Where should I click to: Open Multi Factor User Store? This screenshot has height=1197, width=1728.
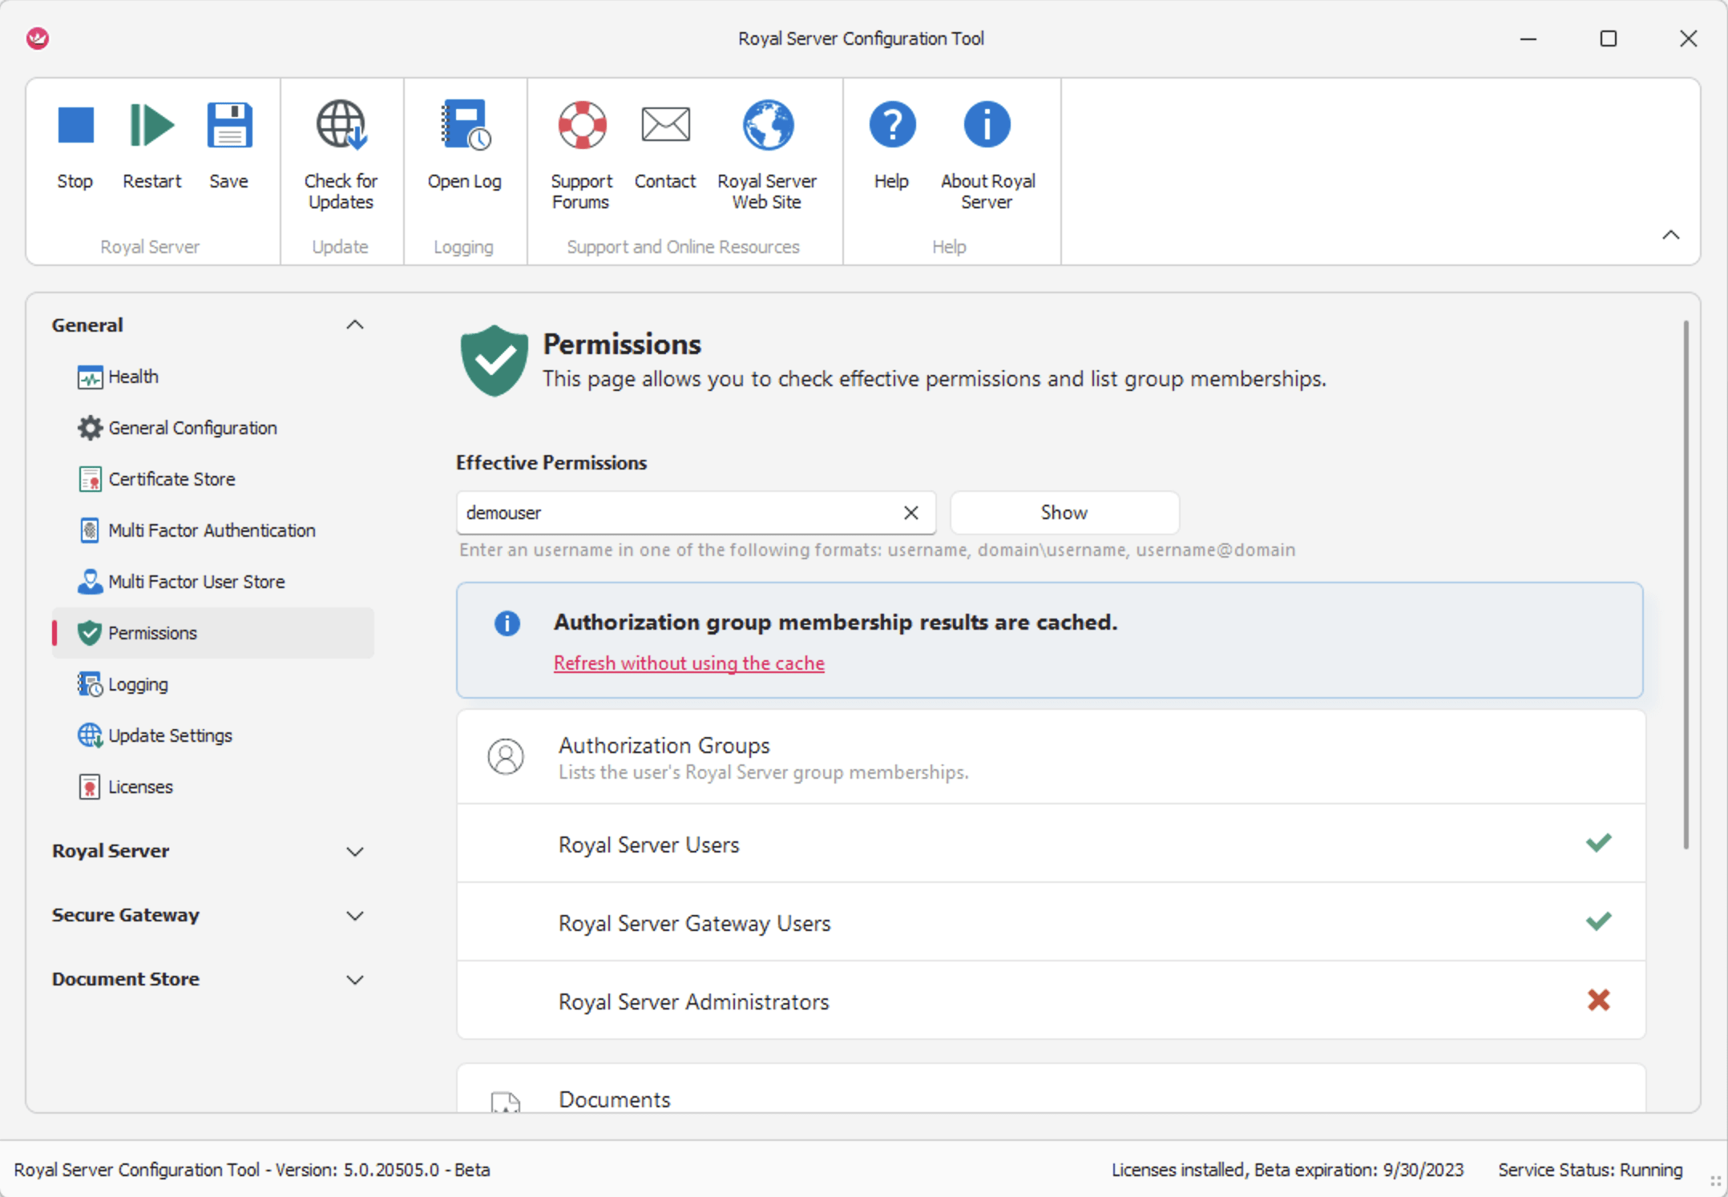(x=213, y=582)
